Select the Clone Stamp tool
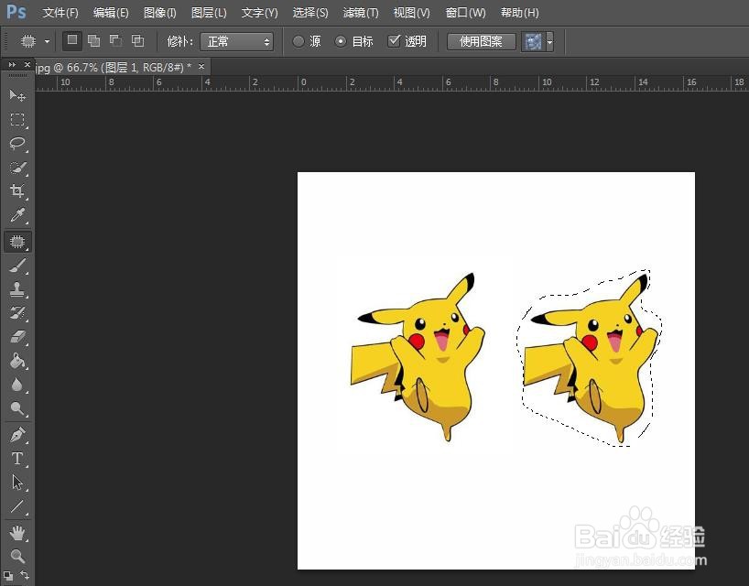 click(17, 289)
